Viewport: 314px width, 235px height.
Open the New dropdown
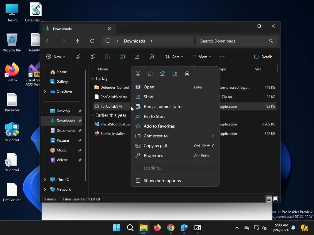tap(56, 57)
